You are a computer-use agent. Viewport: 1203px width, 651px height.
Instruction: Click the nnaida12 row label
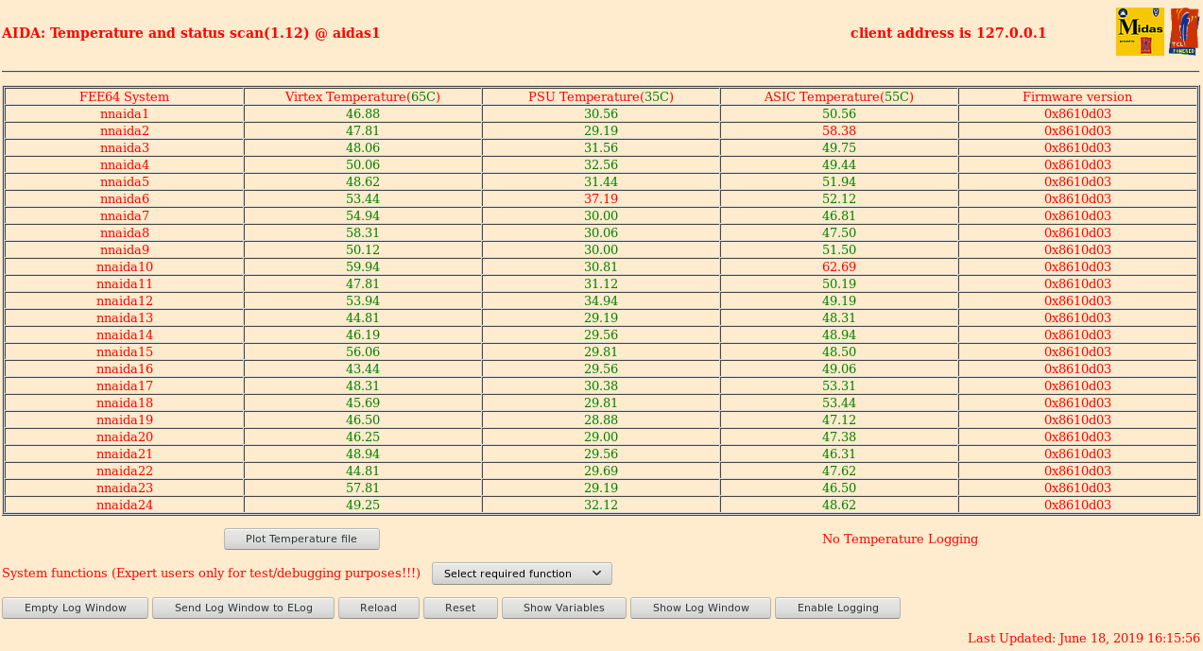pyautogui.click(x=125, y=300)
